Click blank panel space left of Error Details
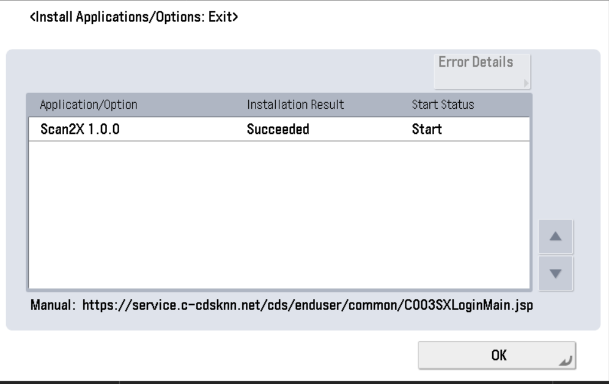The image size is (609, 384). coord(214,70)
